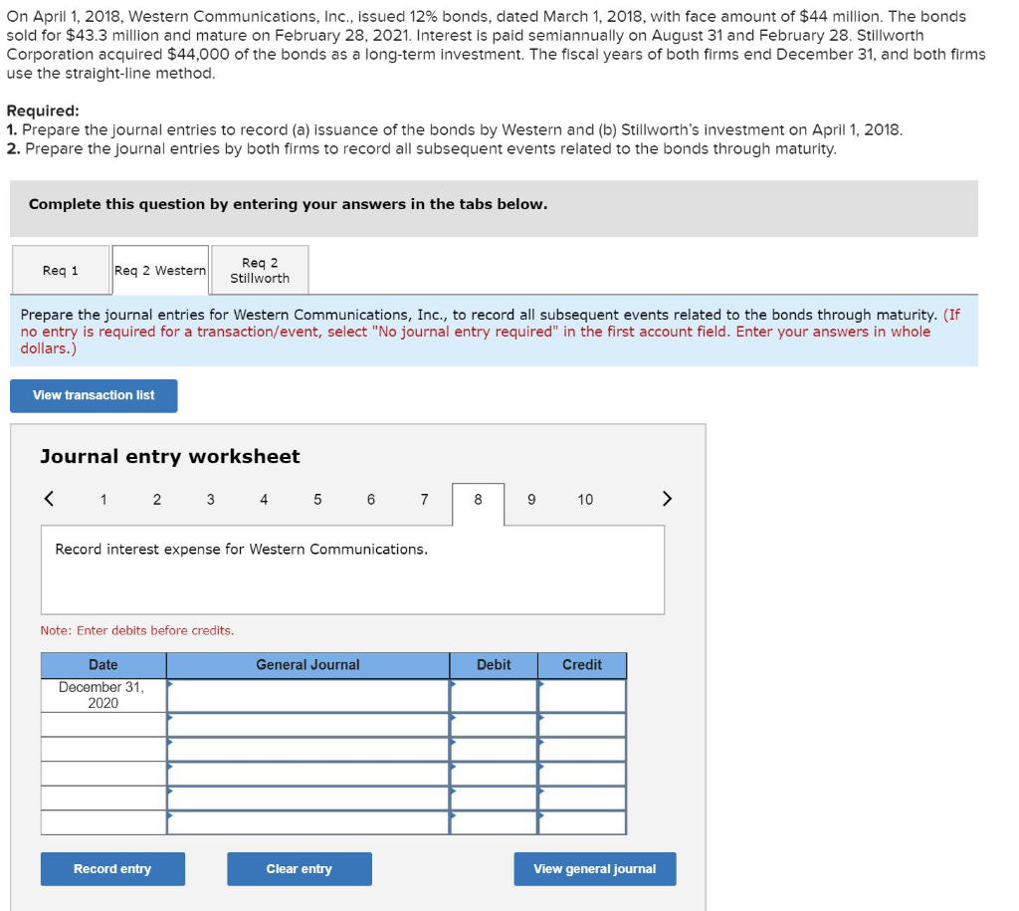The image size is (1019, 911).
Task: Click the Required: heading
Action: point(43,111)
